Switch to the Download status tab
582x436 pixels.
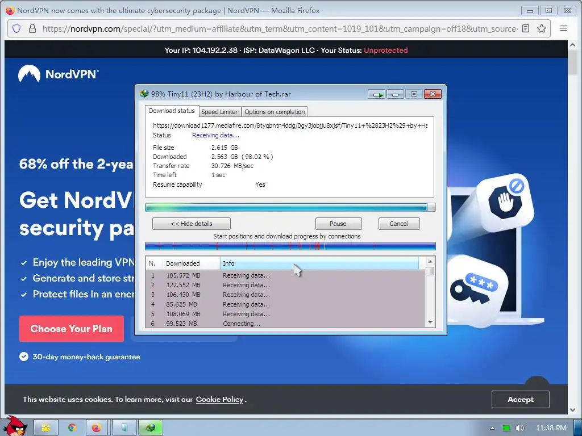click(x=172, y=111)
